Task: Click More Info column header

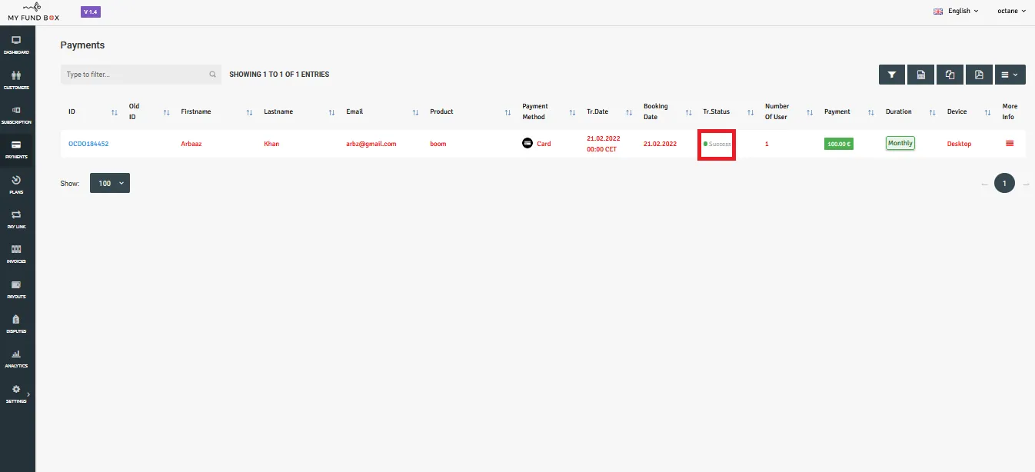Action: (1010, 111)
